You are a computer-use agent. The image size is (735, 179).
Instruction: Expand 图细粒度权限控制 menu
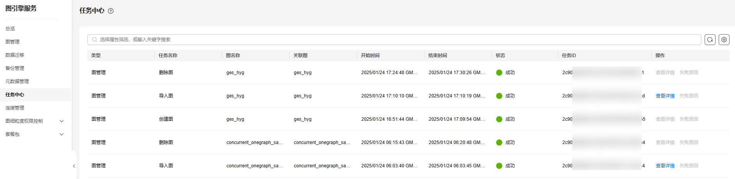tap(62, 121)
